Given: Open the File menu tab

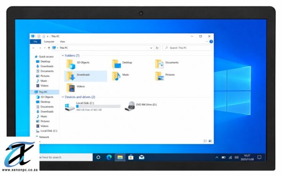Looking at the screenshot, I should point(35,42).
